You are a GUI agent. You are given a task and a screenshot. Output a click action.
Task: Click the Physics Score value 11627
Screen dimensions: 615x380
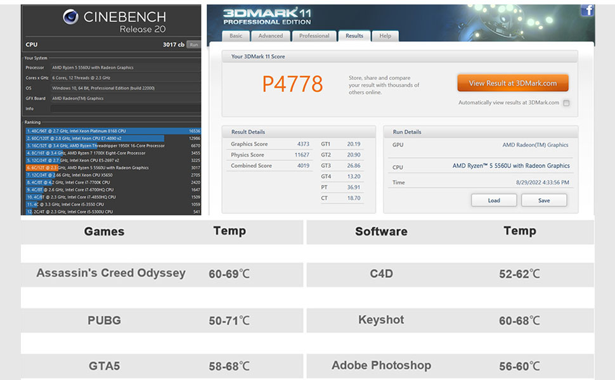tap(302, 155)
